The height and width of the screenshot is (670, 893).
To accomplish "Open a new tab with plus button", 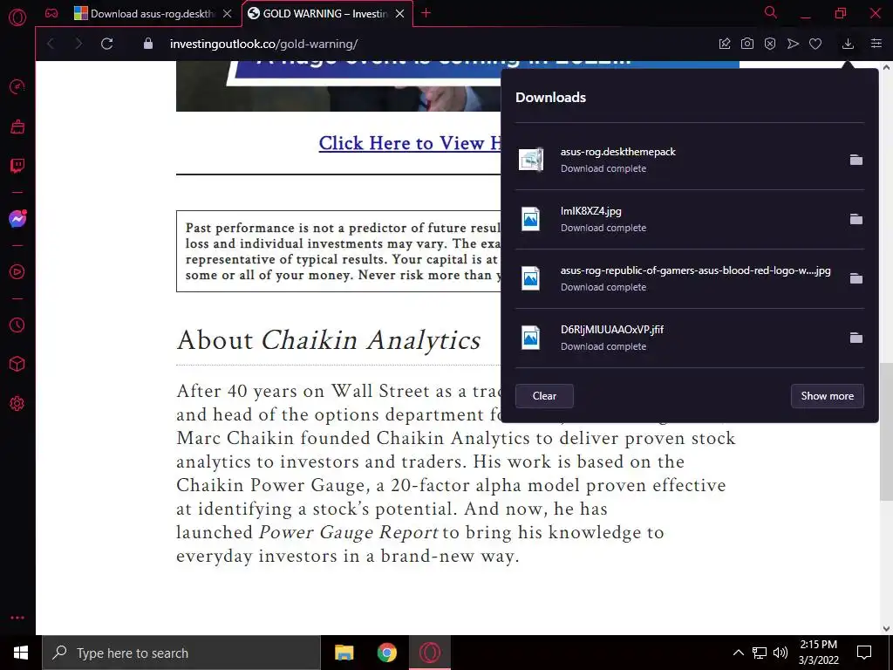I will (426, 13).
